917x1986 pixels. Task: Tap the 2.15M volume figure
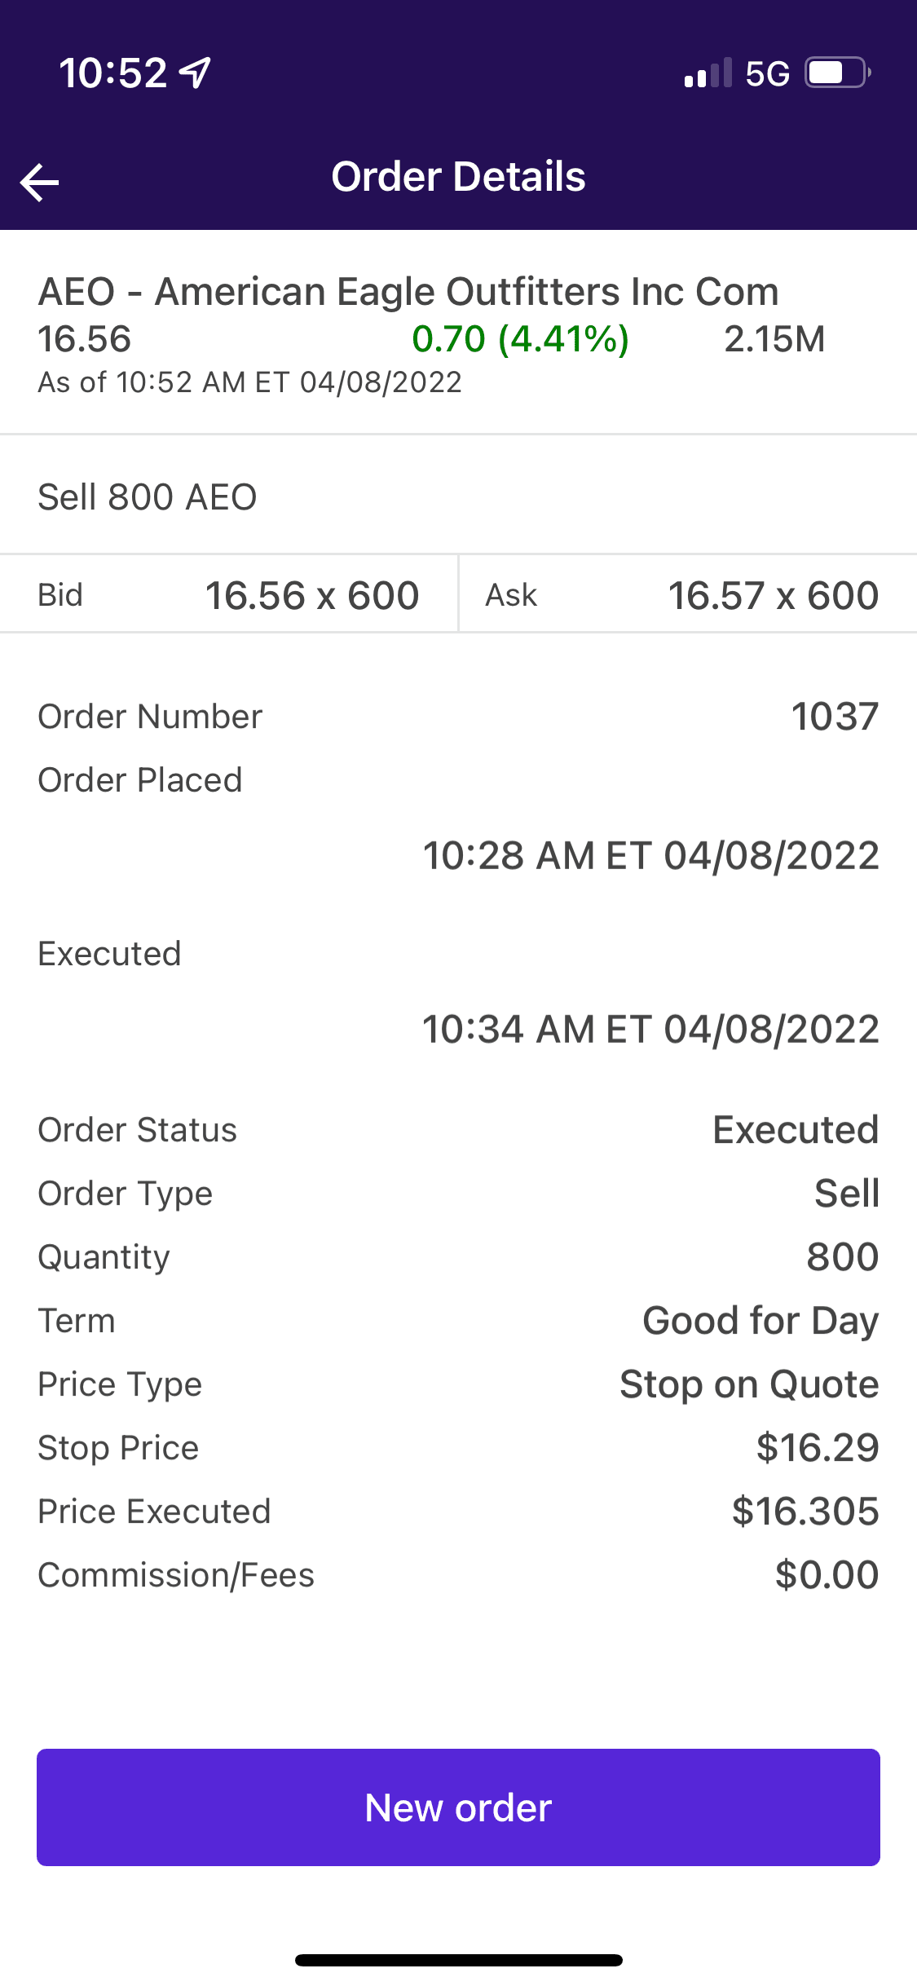click(774, 339)
